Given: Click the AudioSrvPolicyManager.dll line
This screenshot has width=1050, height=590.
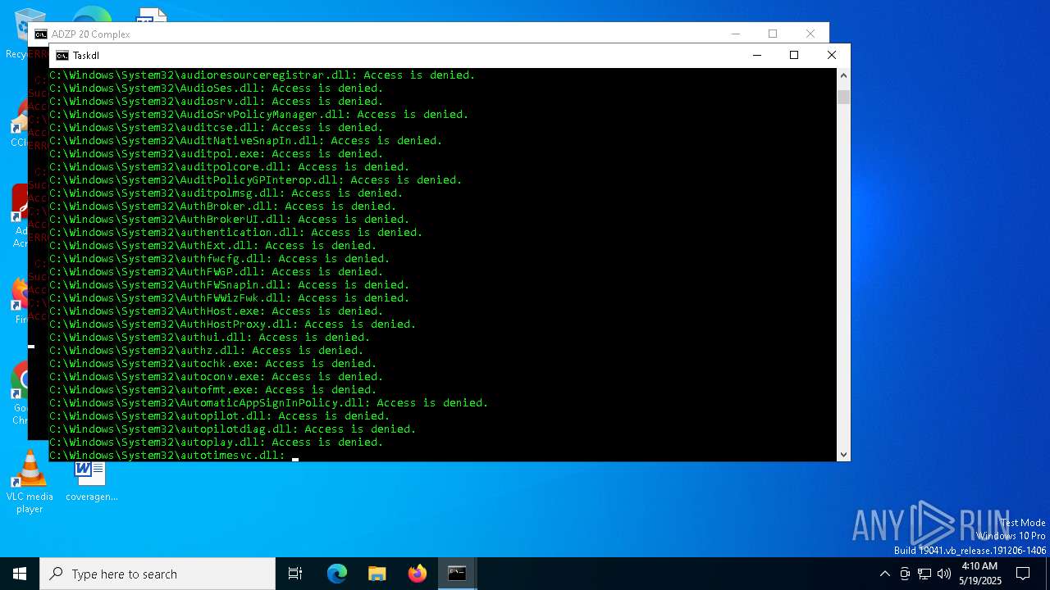Looking at the screenshot, I should (259, 114).
